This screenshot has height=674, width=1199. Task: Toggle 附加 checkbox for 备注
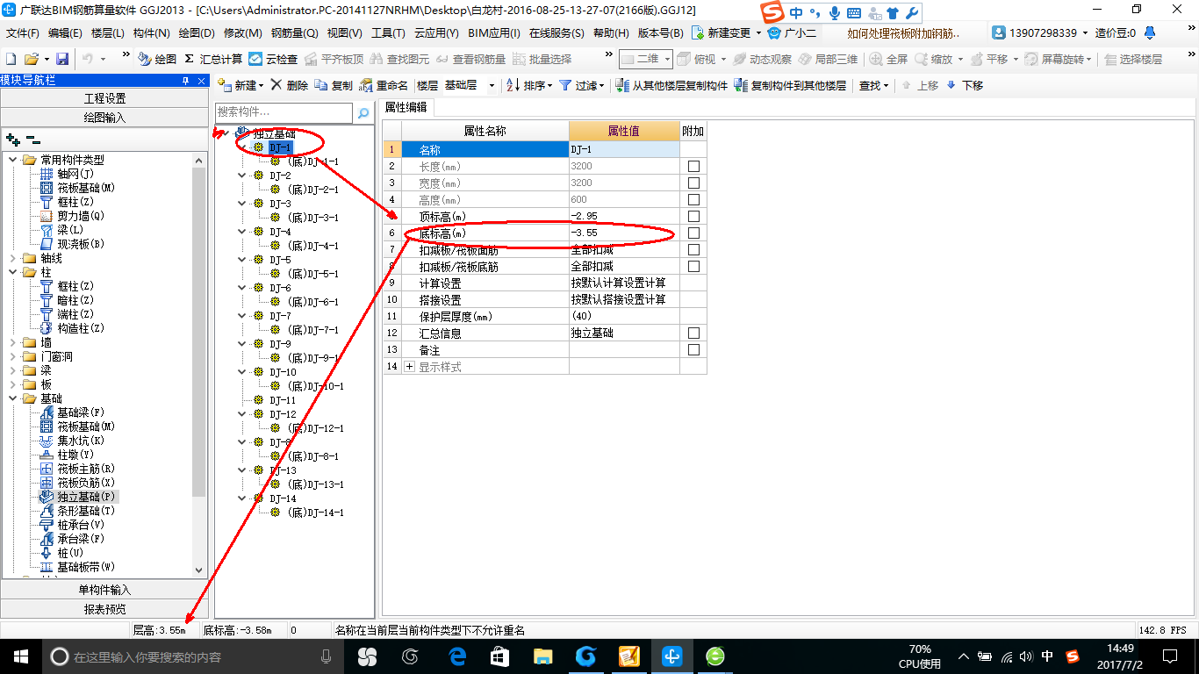[x=693, y=349]
